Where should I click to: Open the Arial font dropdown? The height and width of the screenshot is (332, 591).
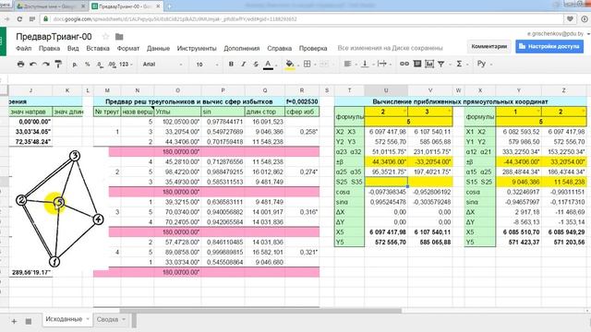click(163, 65)
